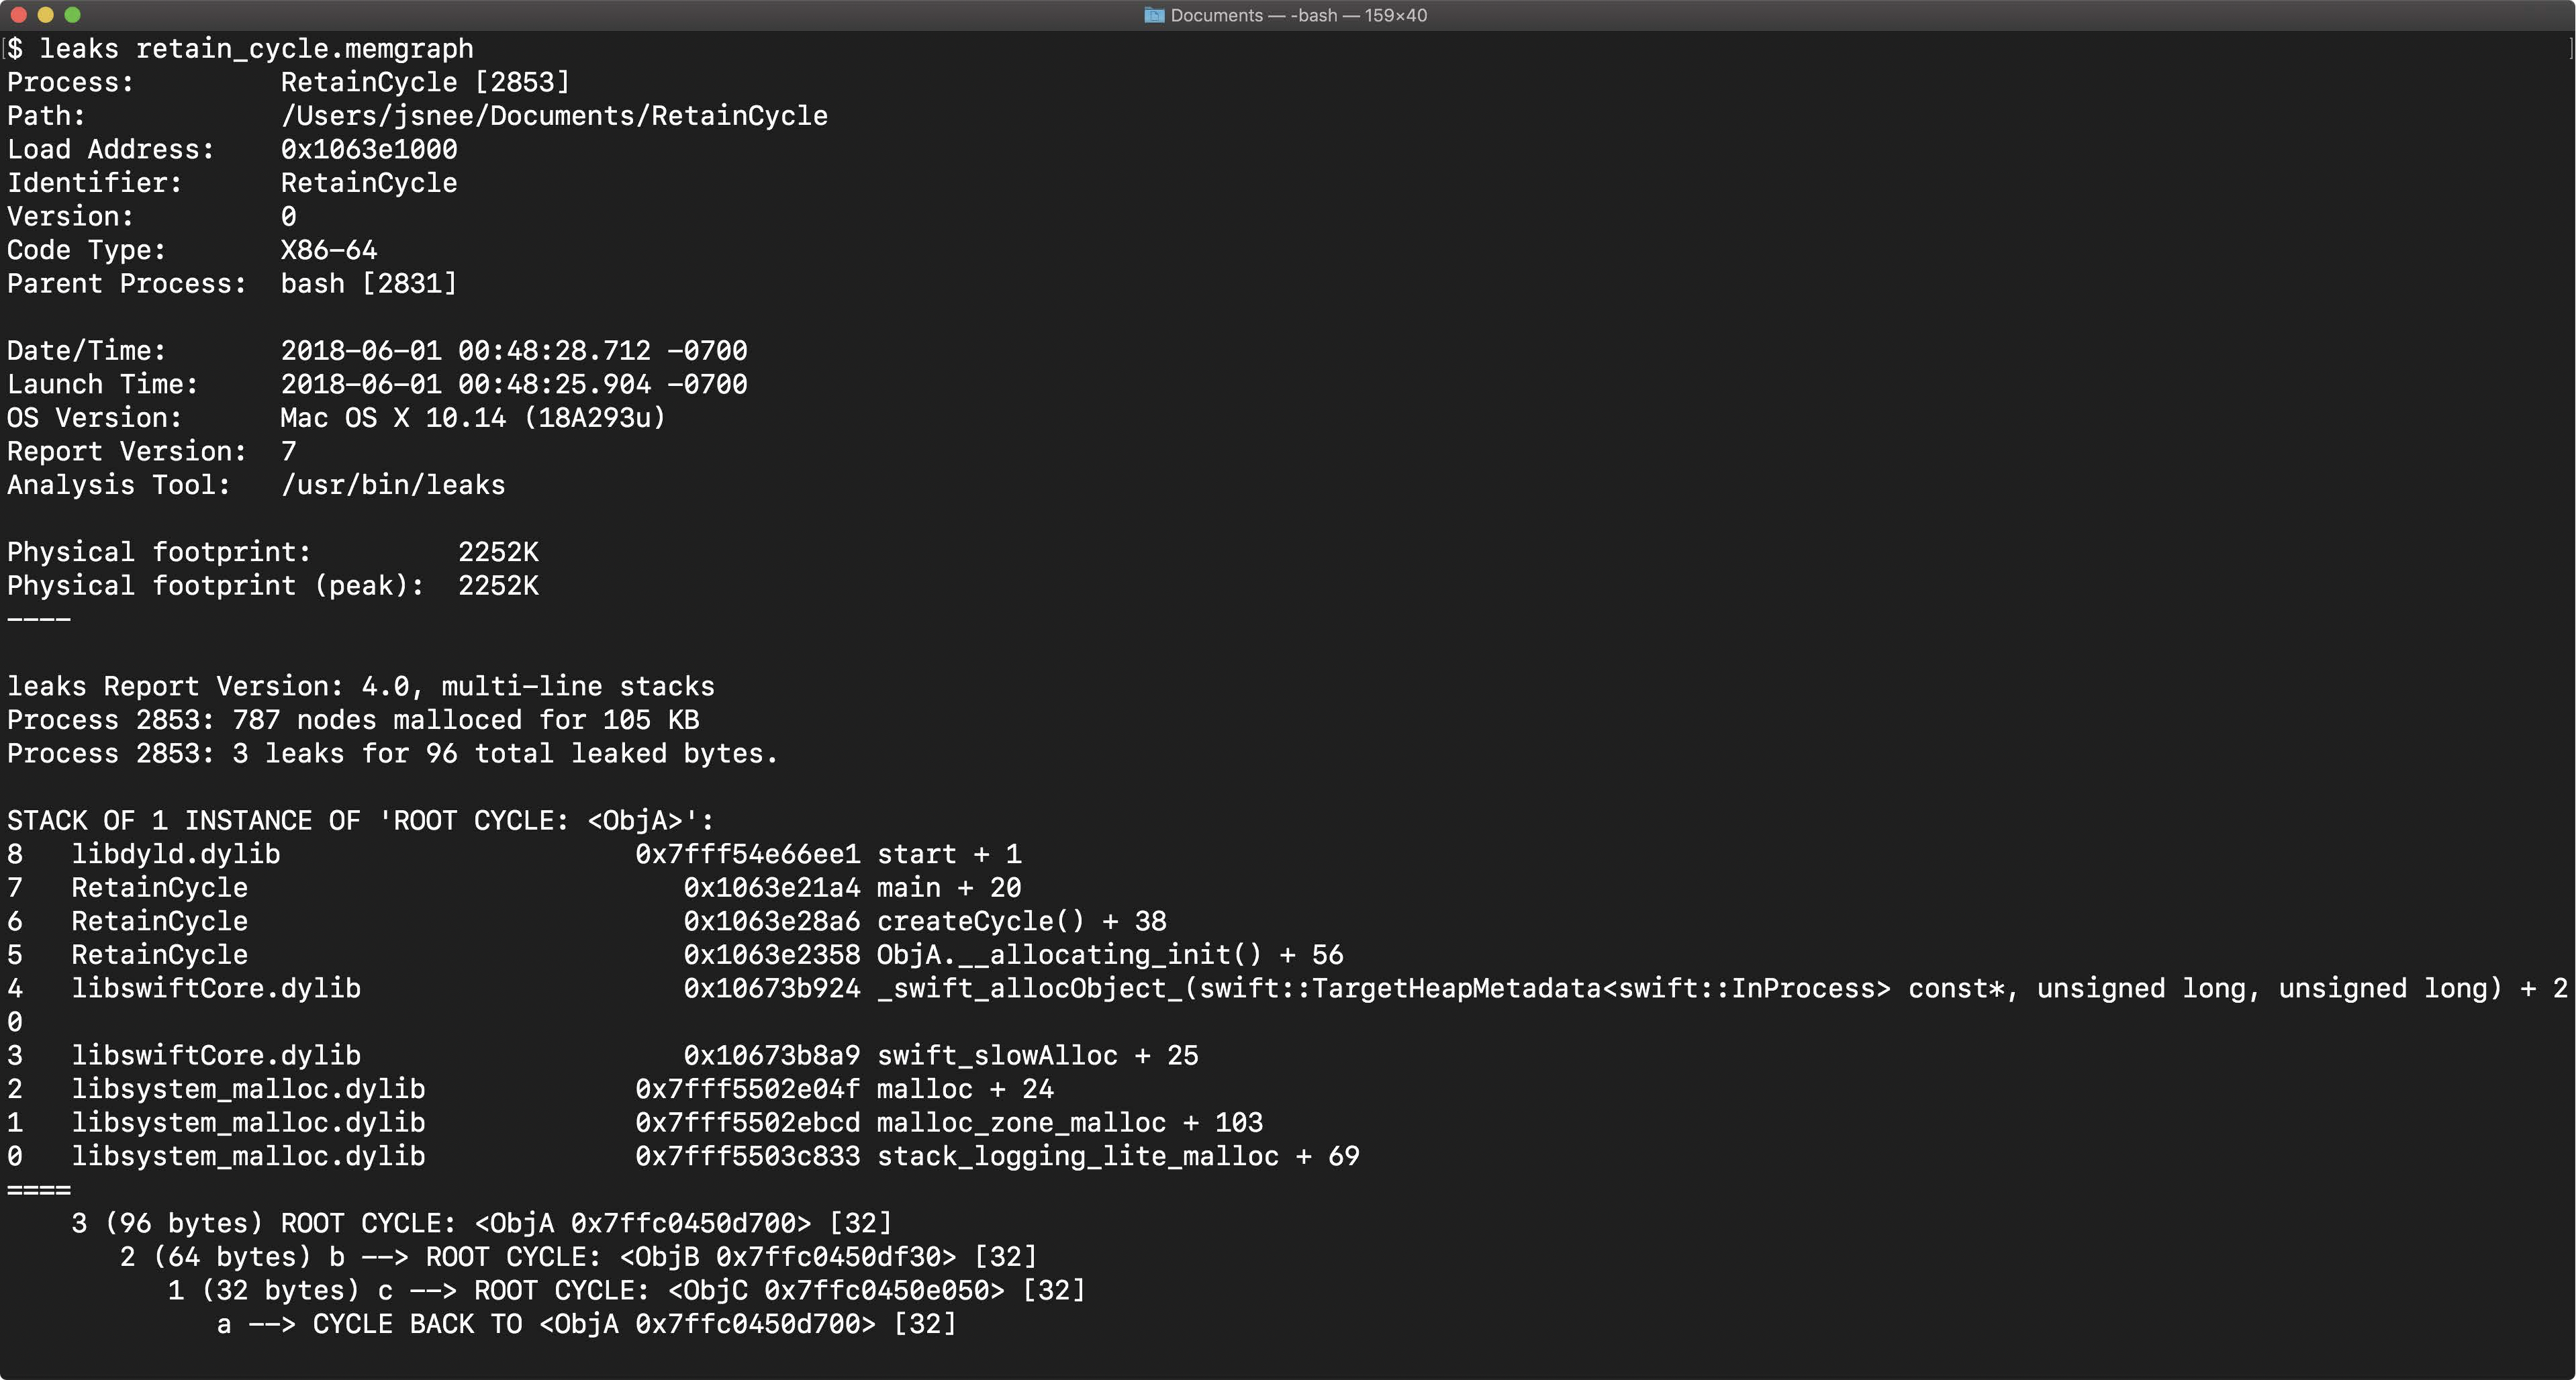Click the line 'a --> CYCLE BACK TO <ObjA 0x7ffc0450d700>'
Image resolution: width=2576 pixels, height=1380 pixels.
[x=586, y=1324]
